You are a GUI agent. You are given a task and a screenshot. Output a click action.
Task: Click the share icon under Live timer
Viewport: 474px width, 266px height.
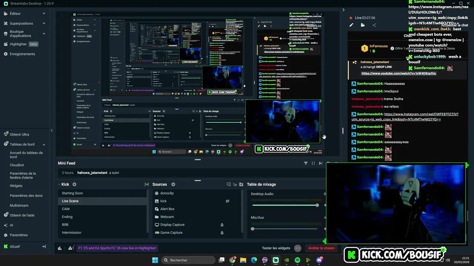(374, 25)
